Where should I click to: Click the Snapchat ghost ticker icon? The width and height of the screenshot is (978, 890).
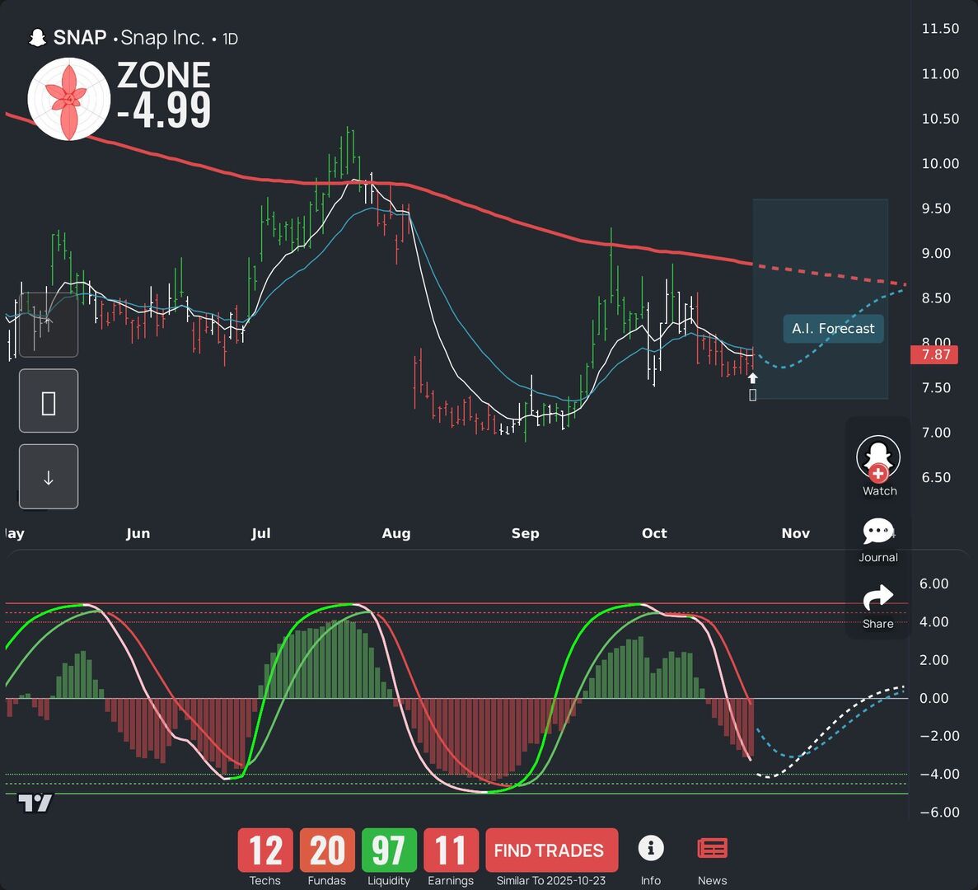click(37, 38)
